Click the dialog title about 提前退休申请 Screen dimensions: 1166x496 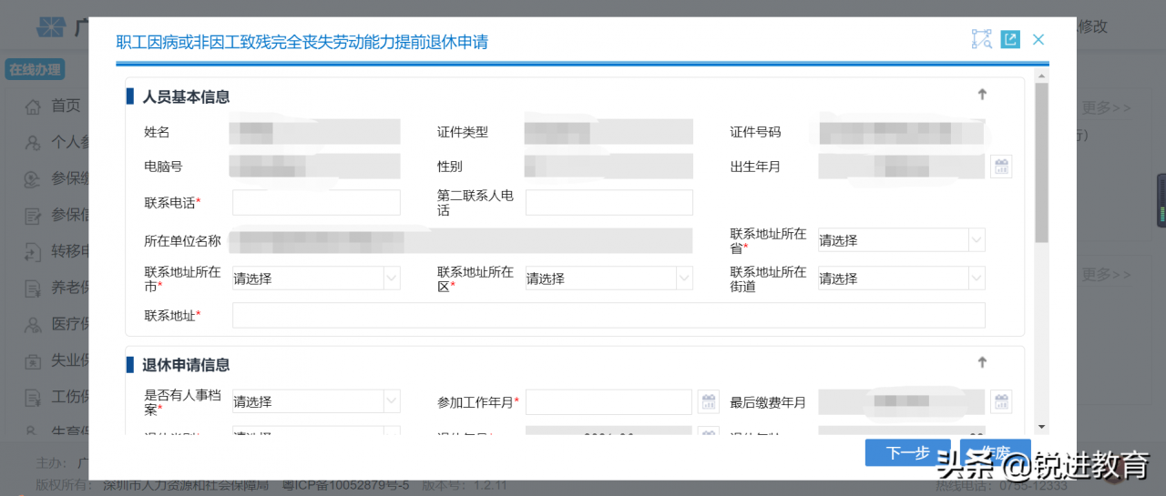pyautogui.click(x=302, y=42)
